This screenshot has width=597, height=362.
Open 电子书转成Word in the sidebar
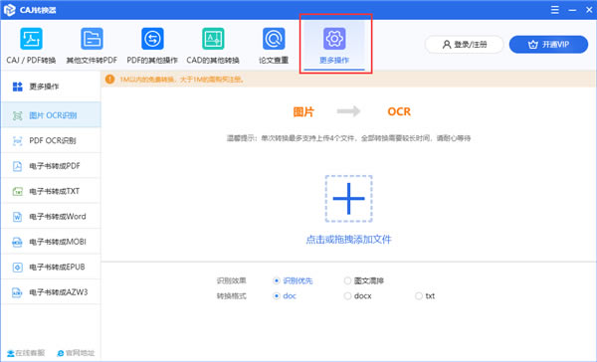pos(51,216)
